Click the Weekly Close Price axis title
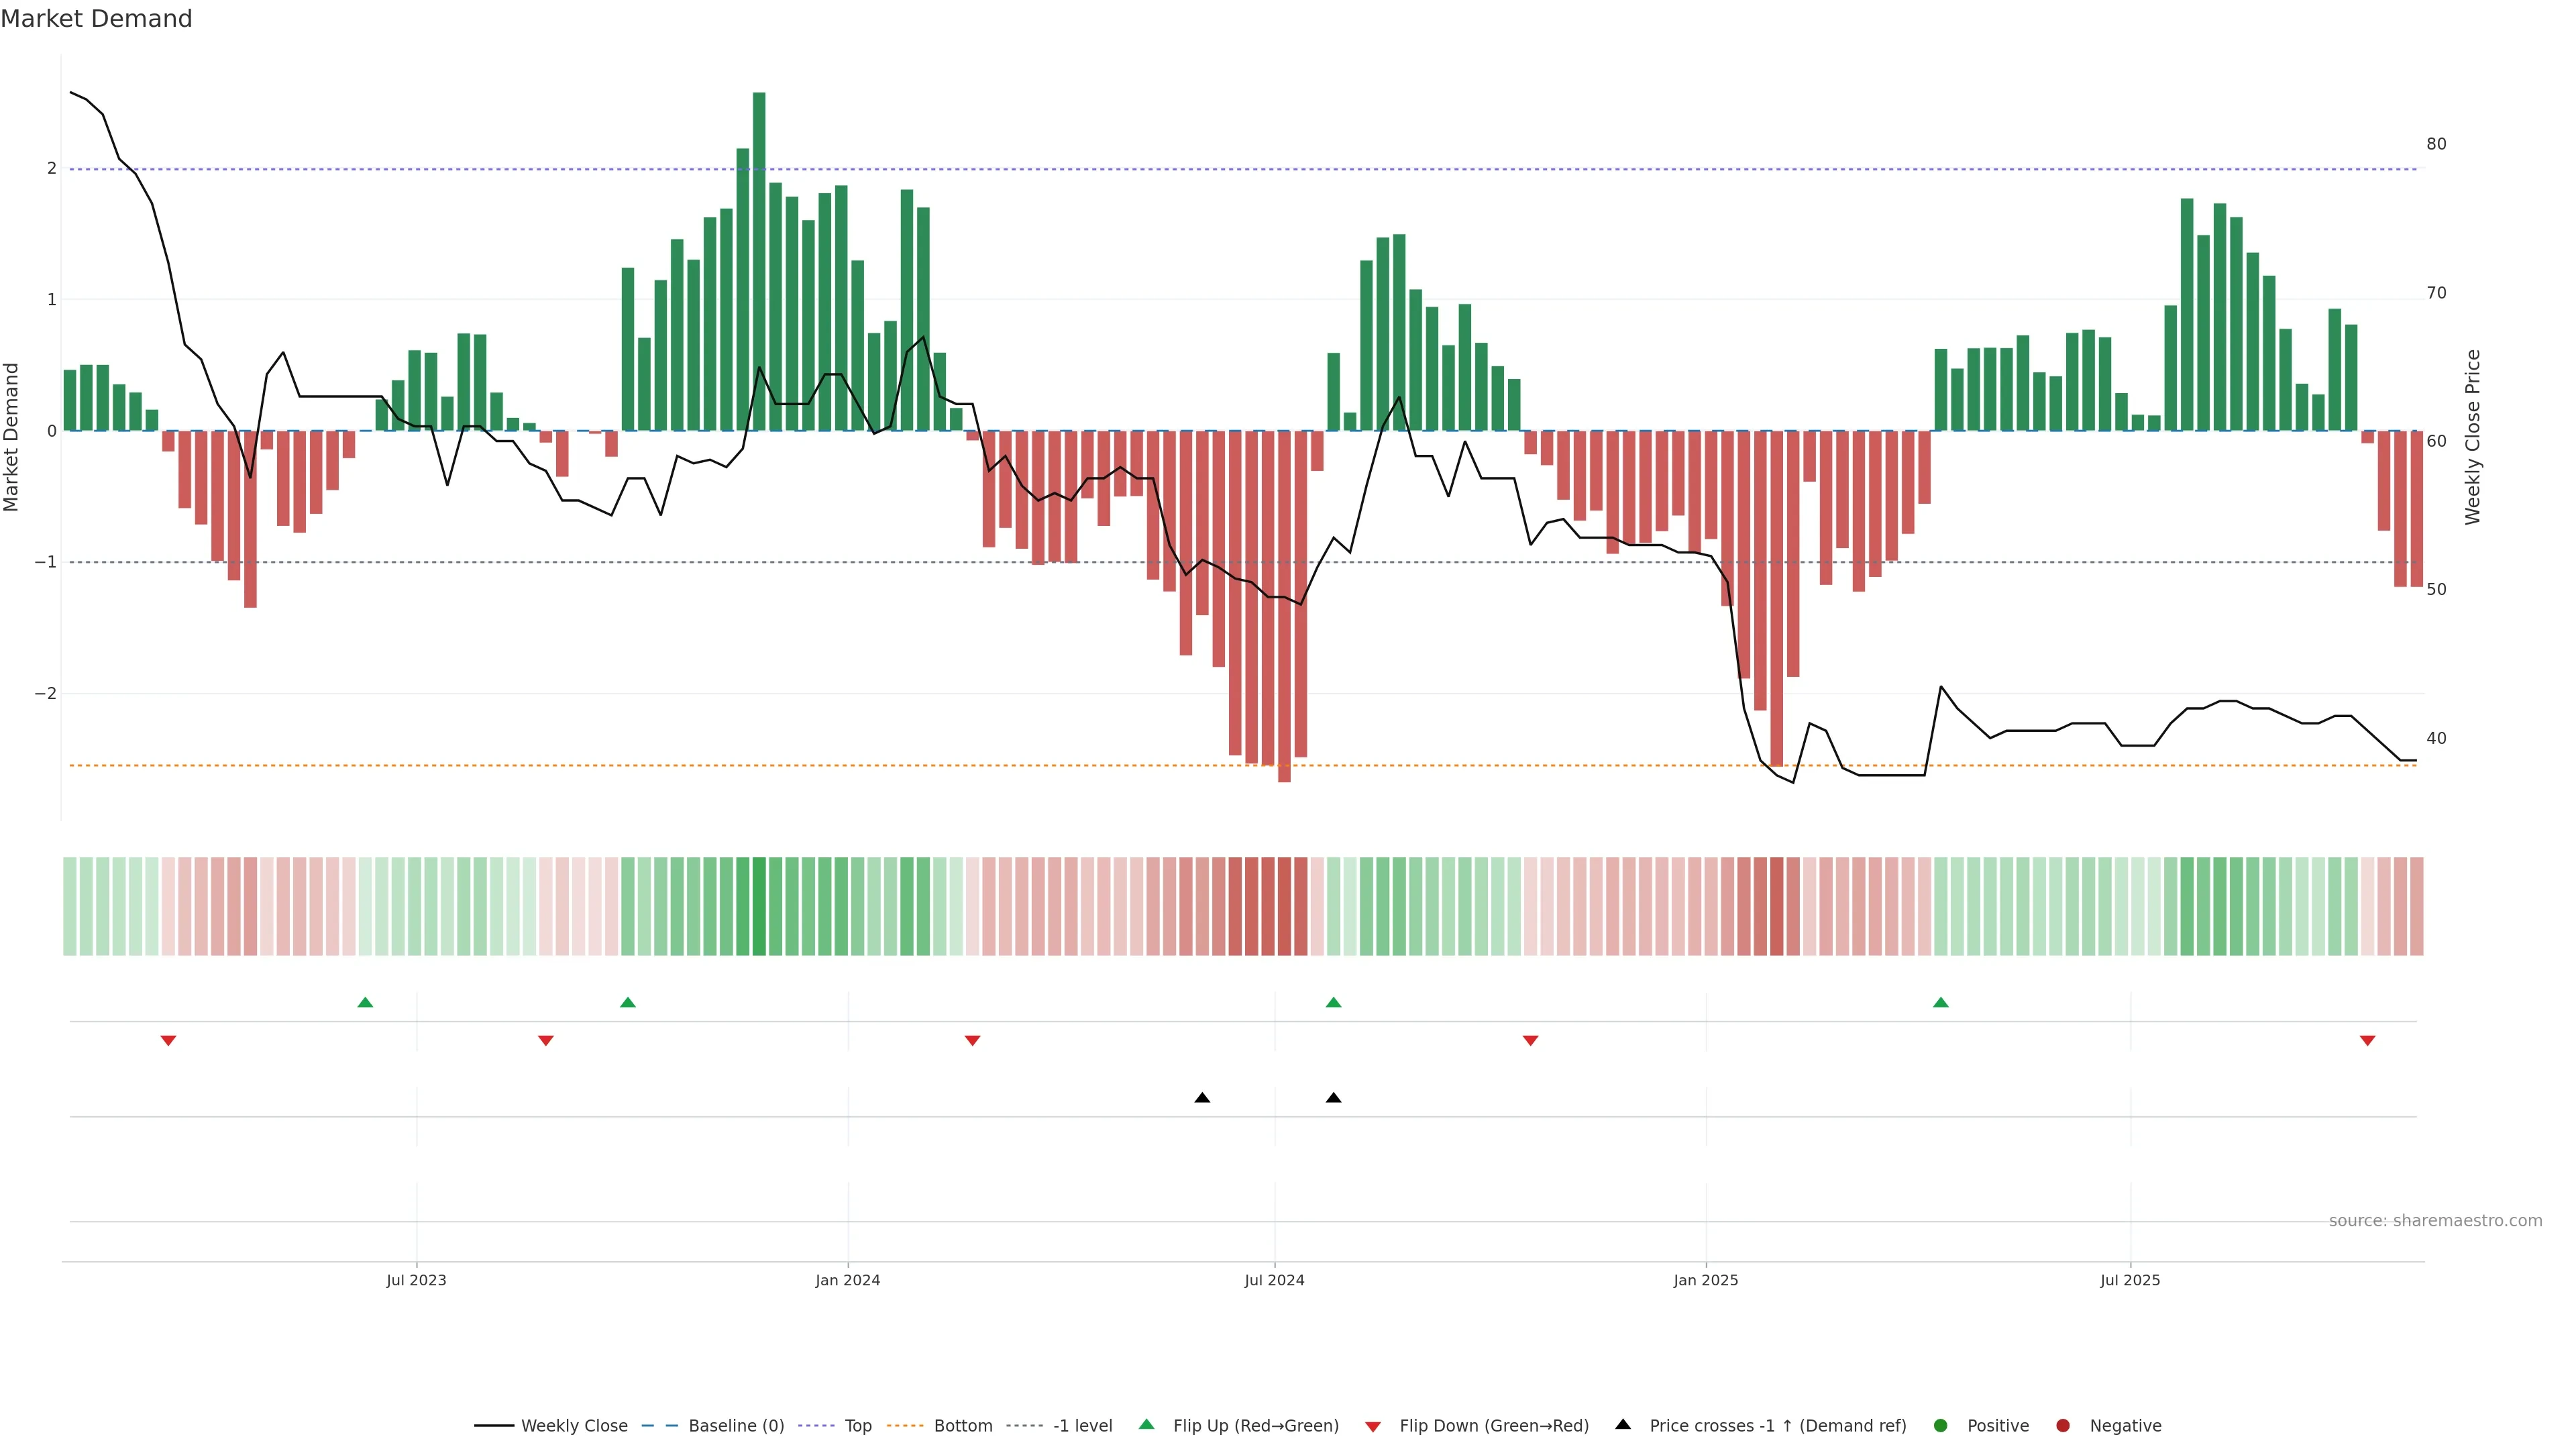 2472,437
